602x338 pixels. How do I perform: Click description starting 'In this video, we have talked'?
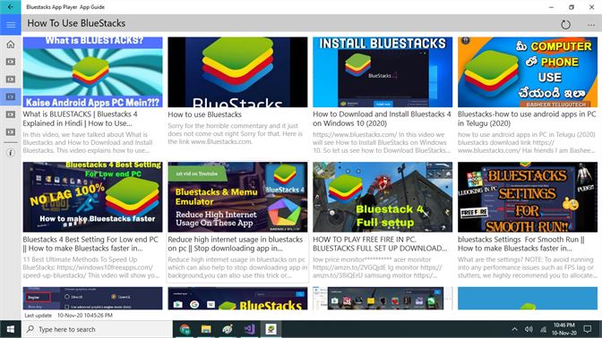(x=88, y=142)
